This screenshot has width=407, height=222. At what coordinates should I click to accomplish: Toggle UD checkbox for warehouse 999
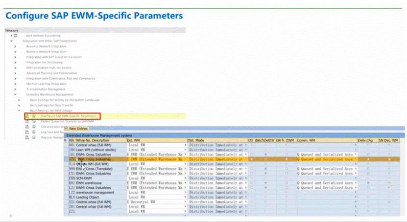[x=251, y=169]
